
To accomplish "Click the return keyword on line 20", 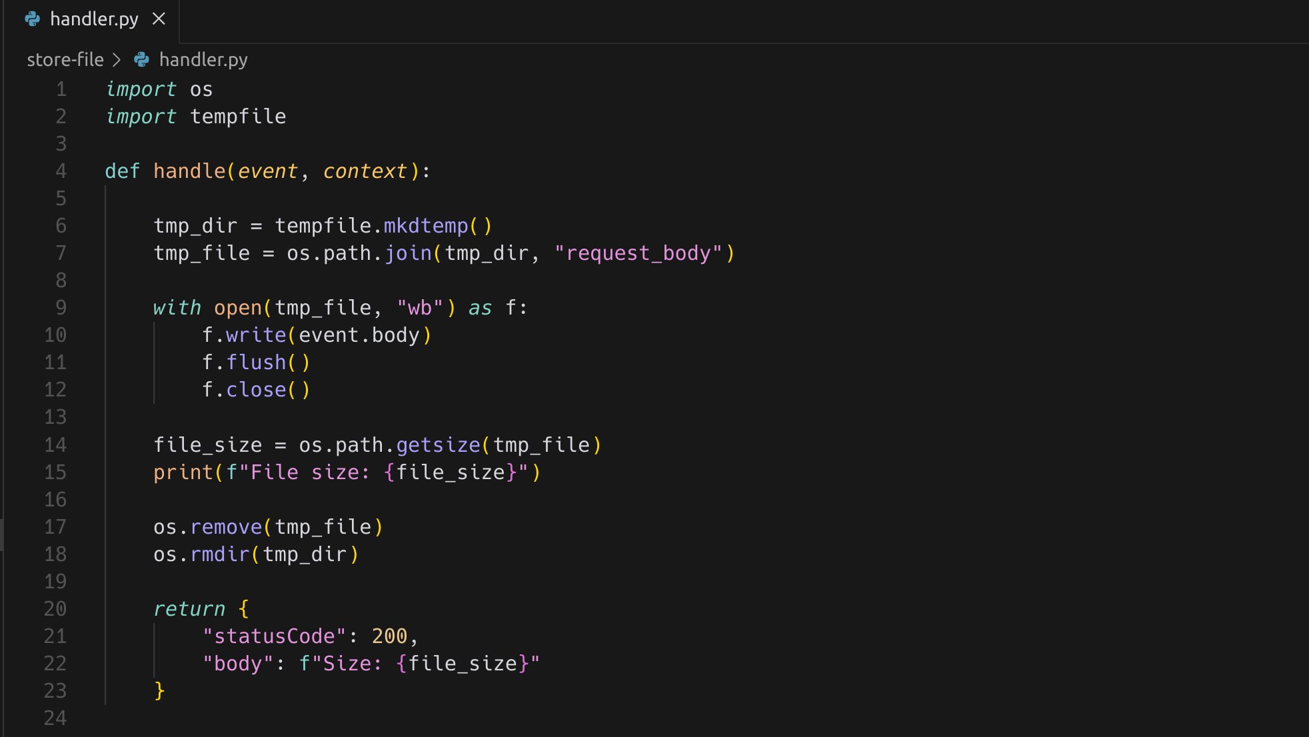I will (190, 608).
